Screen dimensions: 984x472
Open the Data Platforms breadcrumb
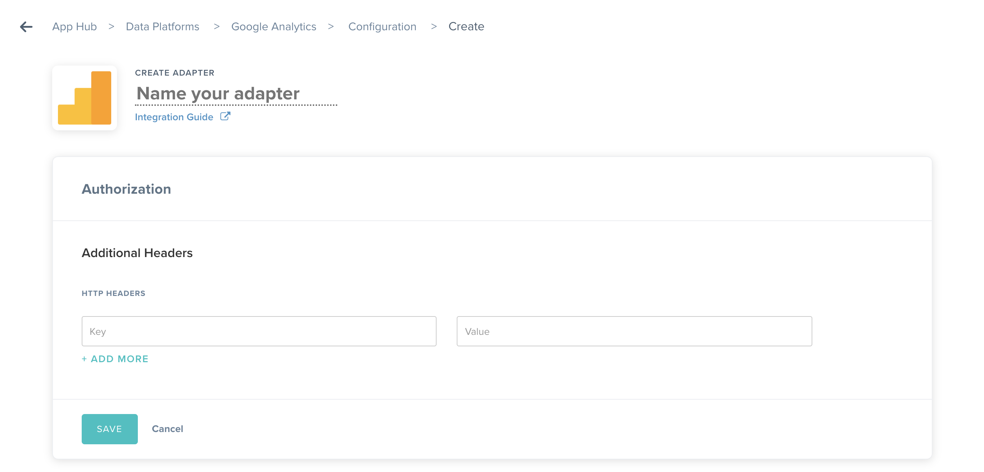click(x=163, y=26)
